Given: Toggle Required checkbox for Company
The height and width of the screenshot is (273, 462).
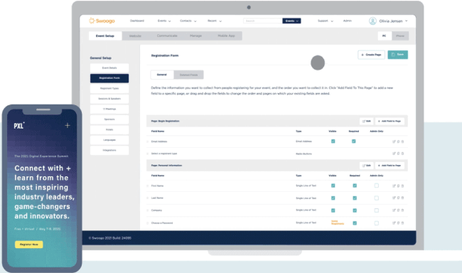Looking at the screenshot, I should coord(355,210).
